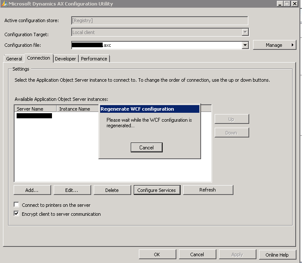Click the Apply button

pos(238,254)
